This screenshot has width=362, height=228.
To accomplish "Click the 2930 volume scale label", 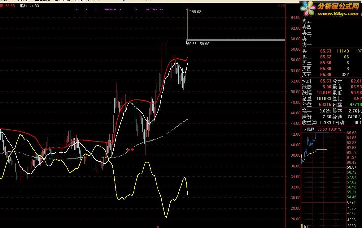I will coord(351,226).
